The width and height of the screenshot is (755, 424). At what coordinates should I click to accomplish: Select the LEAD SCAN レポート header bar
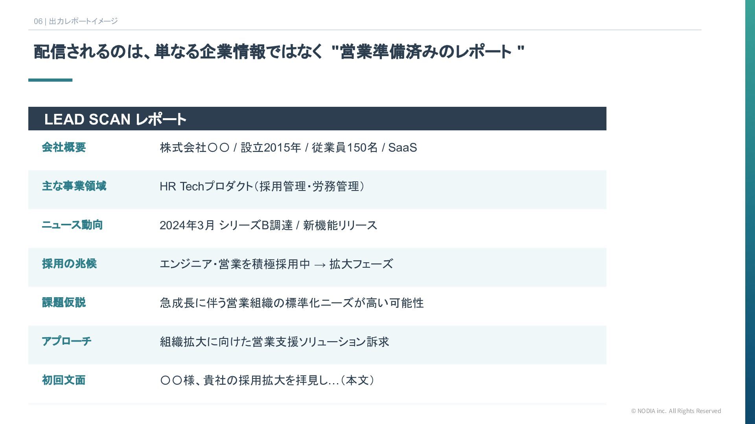pyautogui.click(x=317, y=119)
